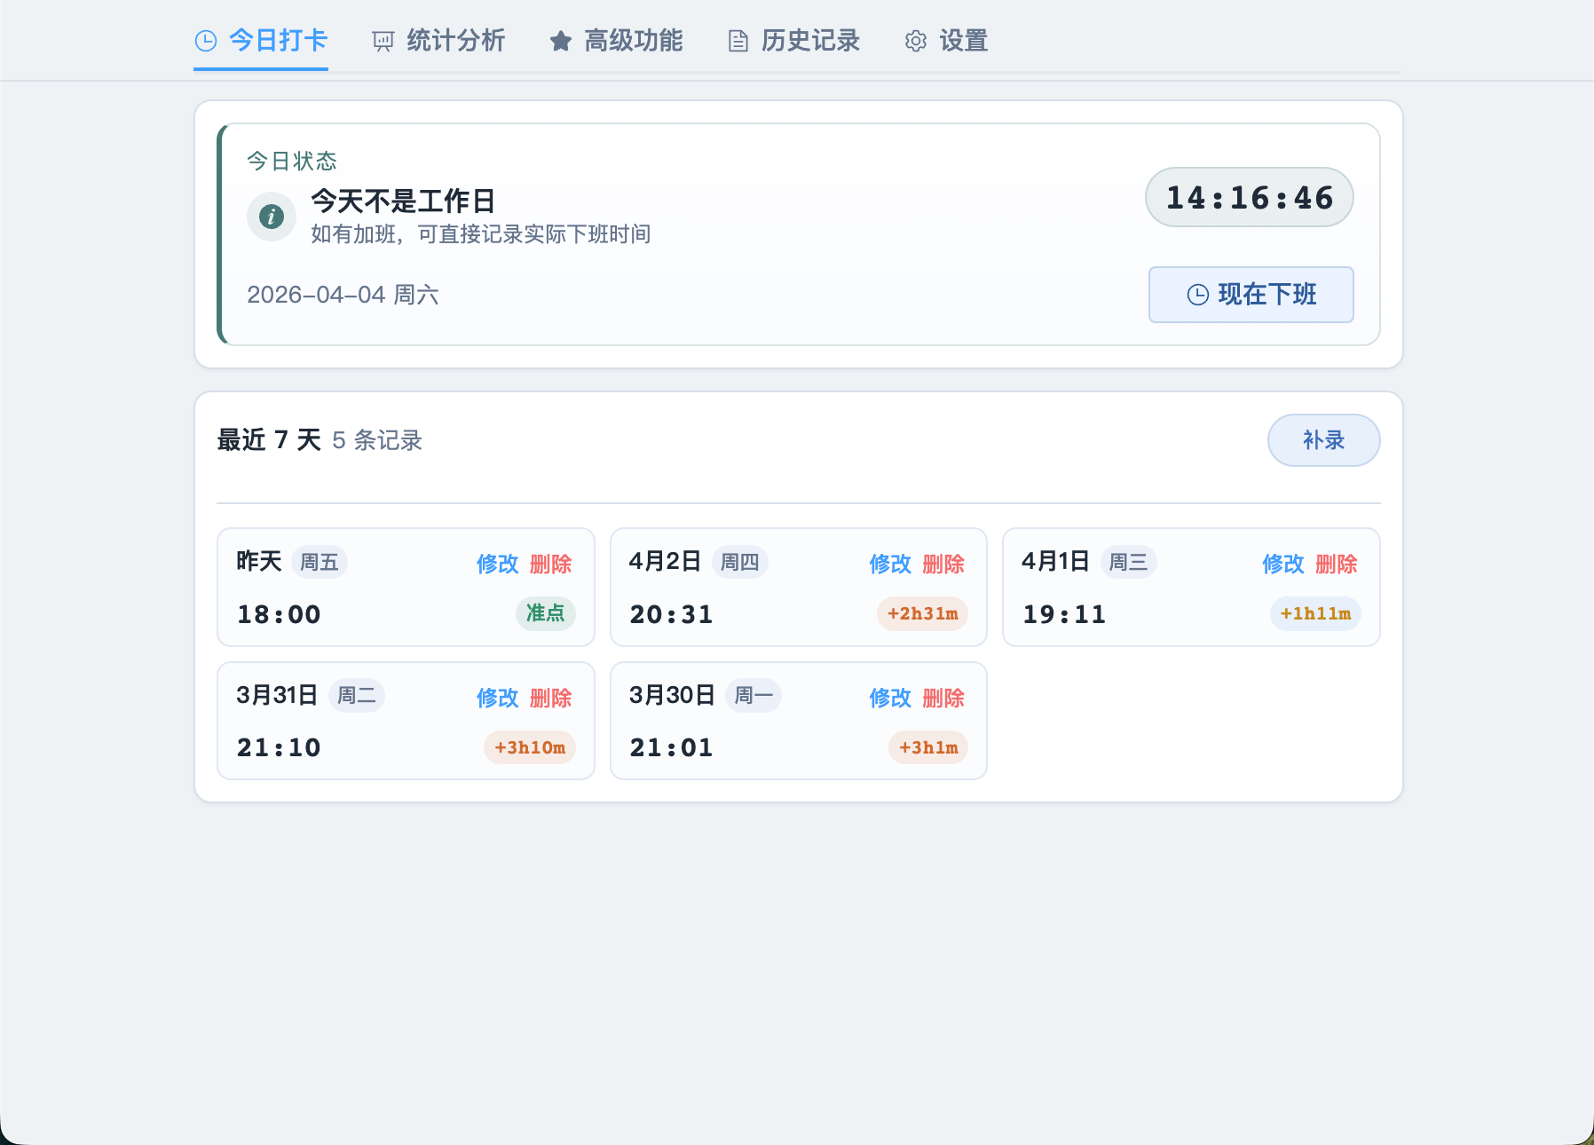Click 修改 on yesterday's 周五 record
This screenshot has height=1145, width=1594.
(497, 564)
